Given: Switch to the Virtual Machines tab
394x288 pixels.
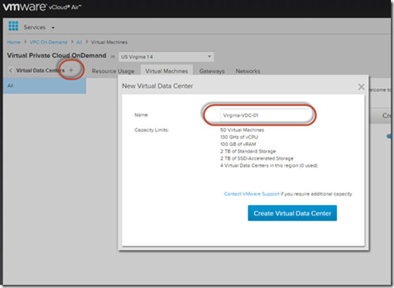Looking at the screenshot, I should (x=167, y=71).
